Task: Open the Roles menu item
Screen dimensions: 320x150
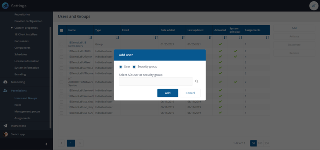Action: (x=18, y=105)
